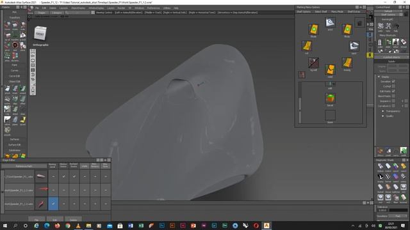Enable the Curvature U checkbox
410x230 pixels.
[x=393, y=106]
